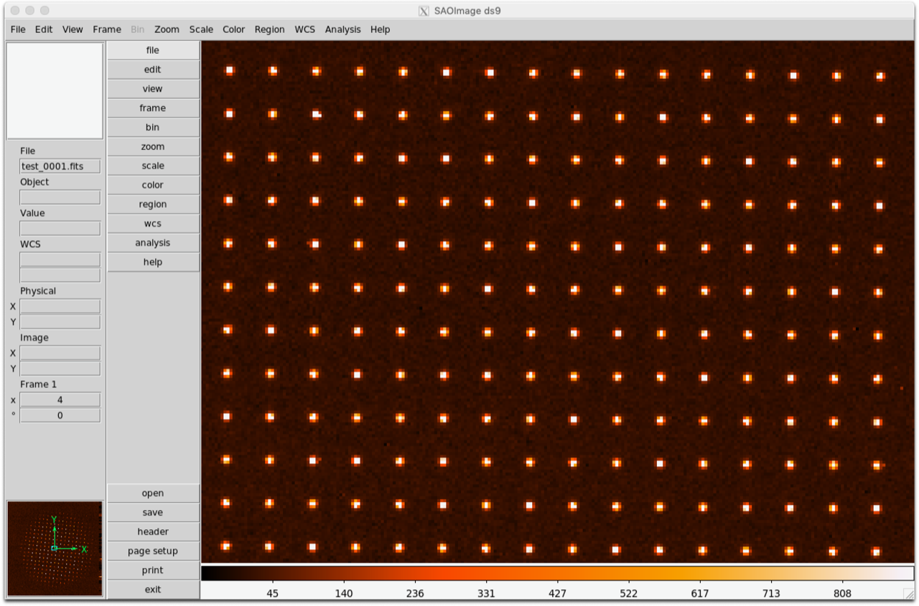Image resolution: width=919 pixels, height=606 pixels.
Task: Click the empty magnifier preview box
Action: pyautogui.click(x=55, y=90)
